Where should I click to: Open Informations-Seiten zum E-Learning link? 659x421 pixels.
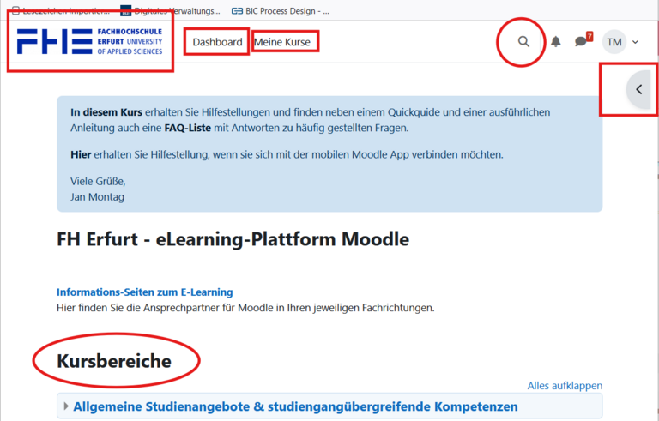(x=144, y=292)
